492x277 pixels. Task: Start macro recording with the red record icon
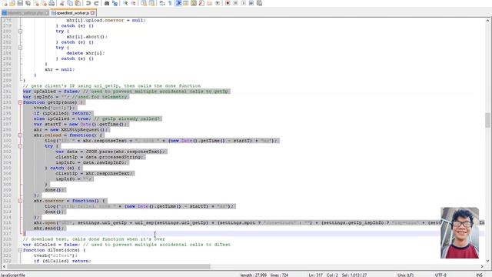[228, 3]
